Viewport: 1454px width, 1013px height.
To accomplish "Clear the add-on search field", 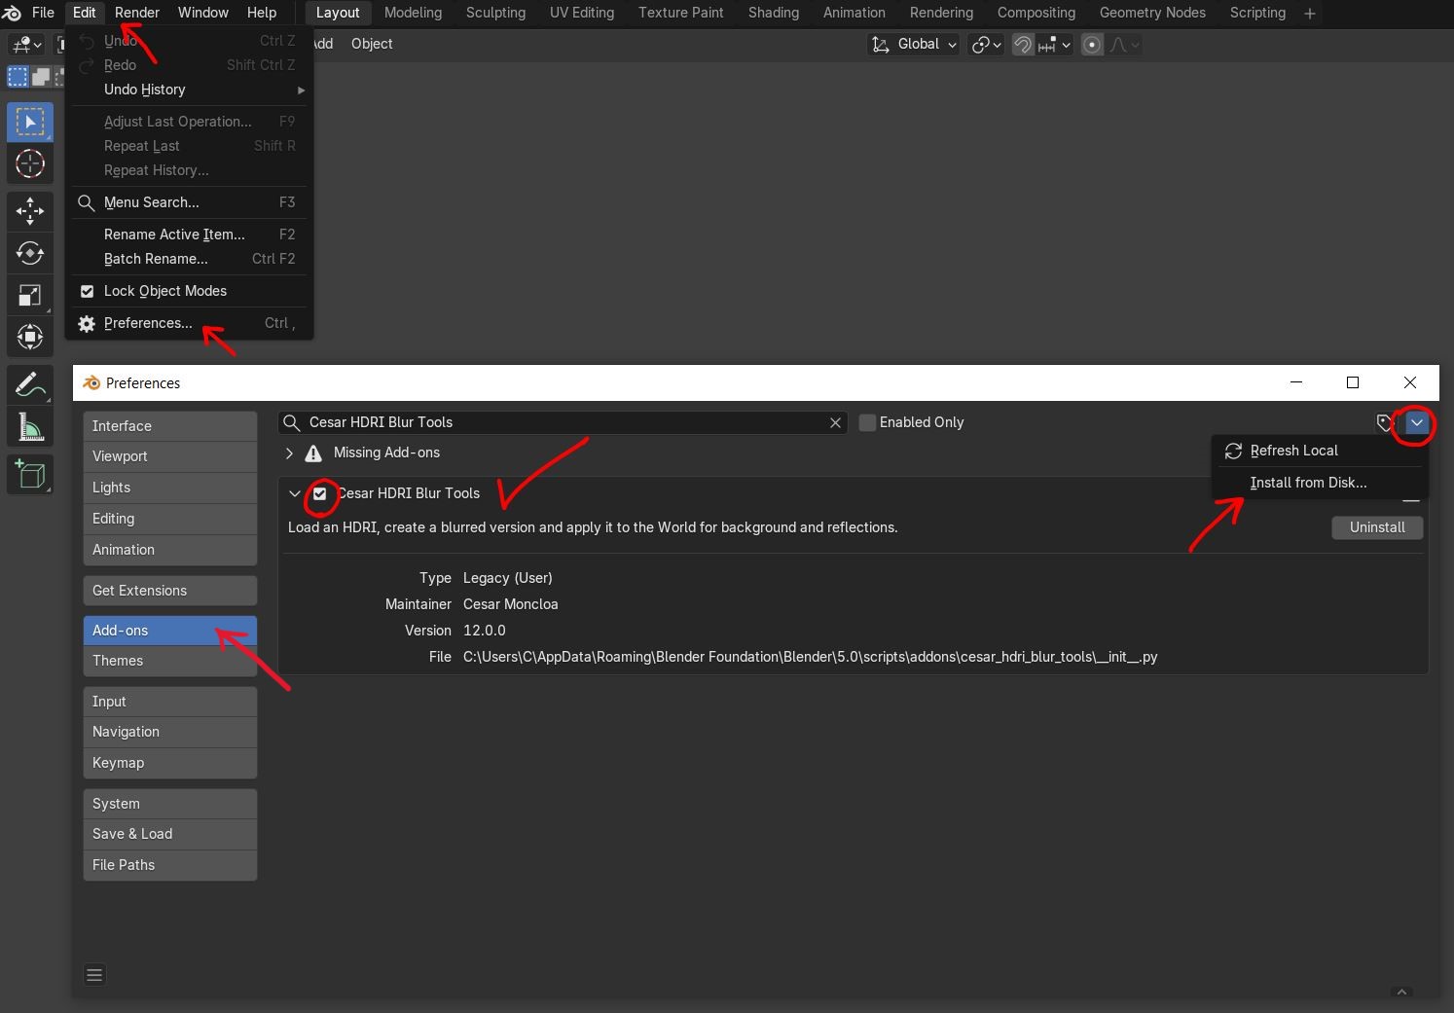I will pos(835,422).
